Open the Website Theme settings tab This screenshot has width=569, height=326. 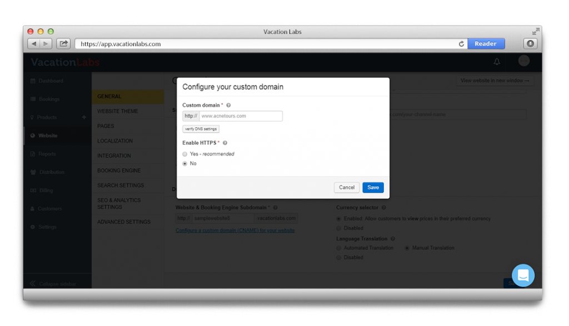pos(118,111)
